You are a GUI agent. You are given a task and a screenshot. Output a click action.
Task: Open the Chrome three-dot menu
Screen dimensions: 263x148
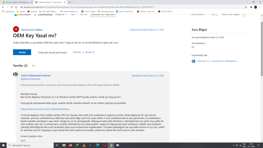pos(260,7)
